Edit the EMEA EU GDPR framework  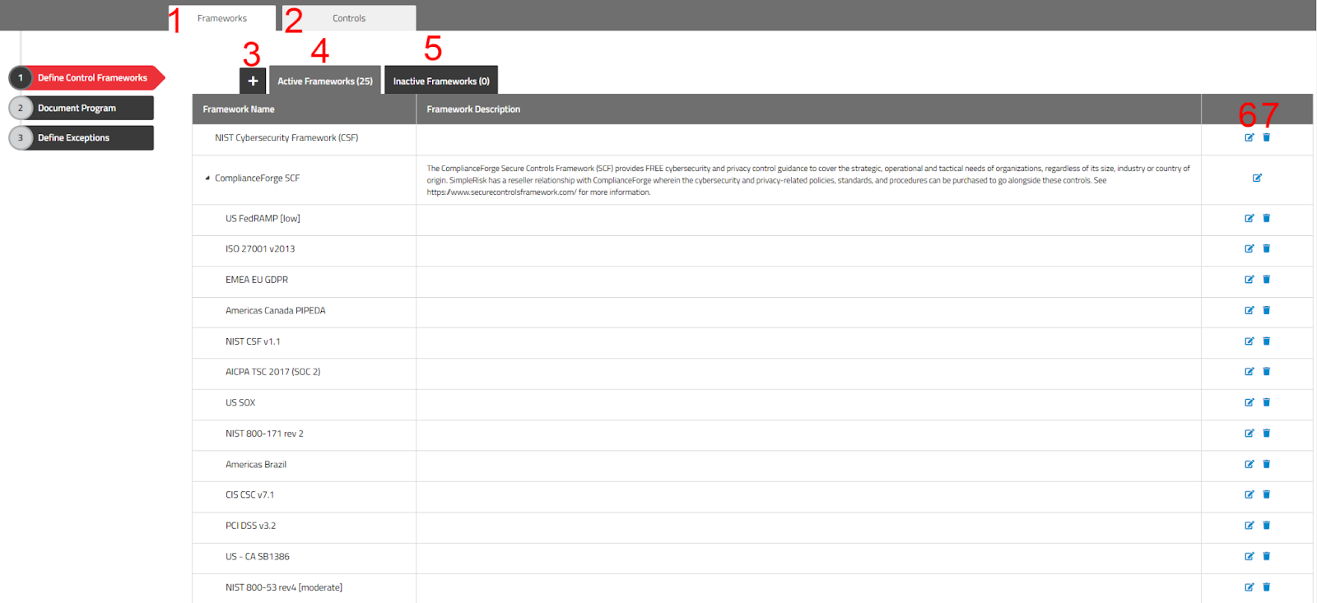(1249, 280)
